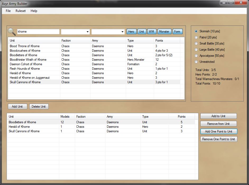Click the Remove from Unit button
The height and width of the screenshot is (185, 249).
[x=218, y=124]
